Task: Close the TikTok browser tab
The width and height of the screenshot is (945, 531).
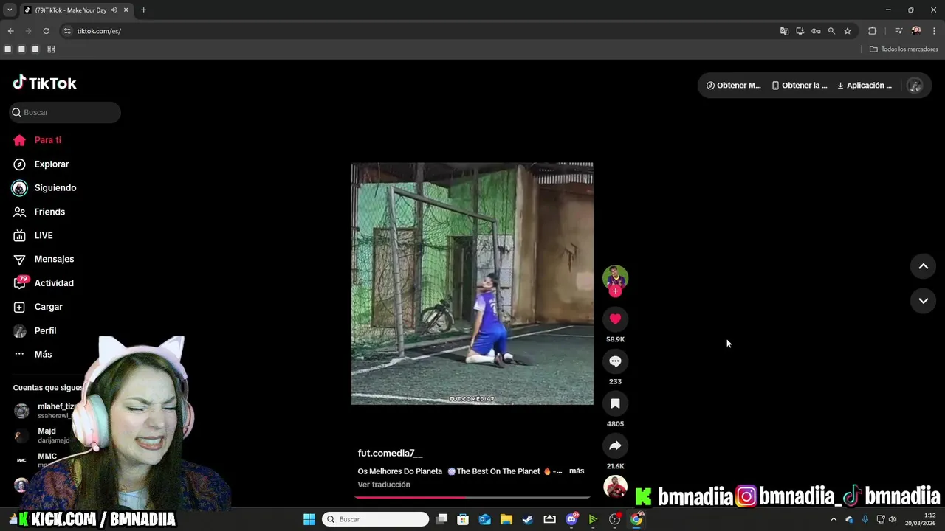Action: 126,10
